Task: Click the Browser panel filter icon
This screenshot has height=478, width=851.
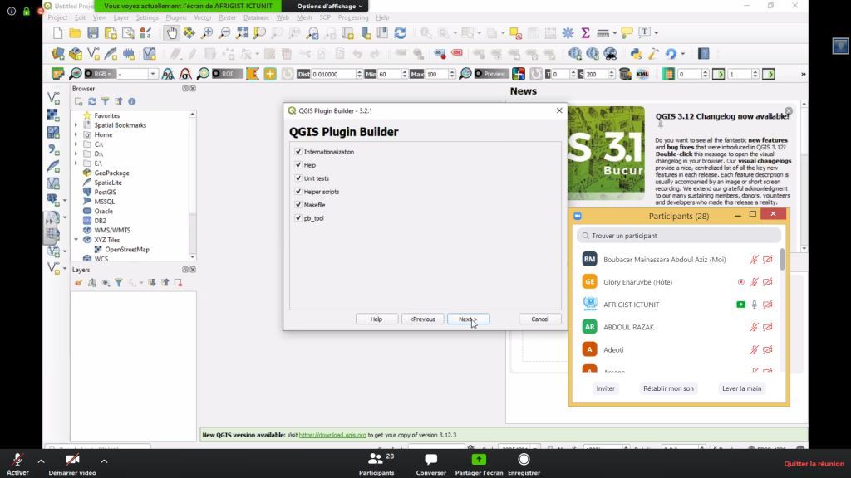Action: [x=106, y=101]
